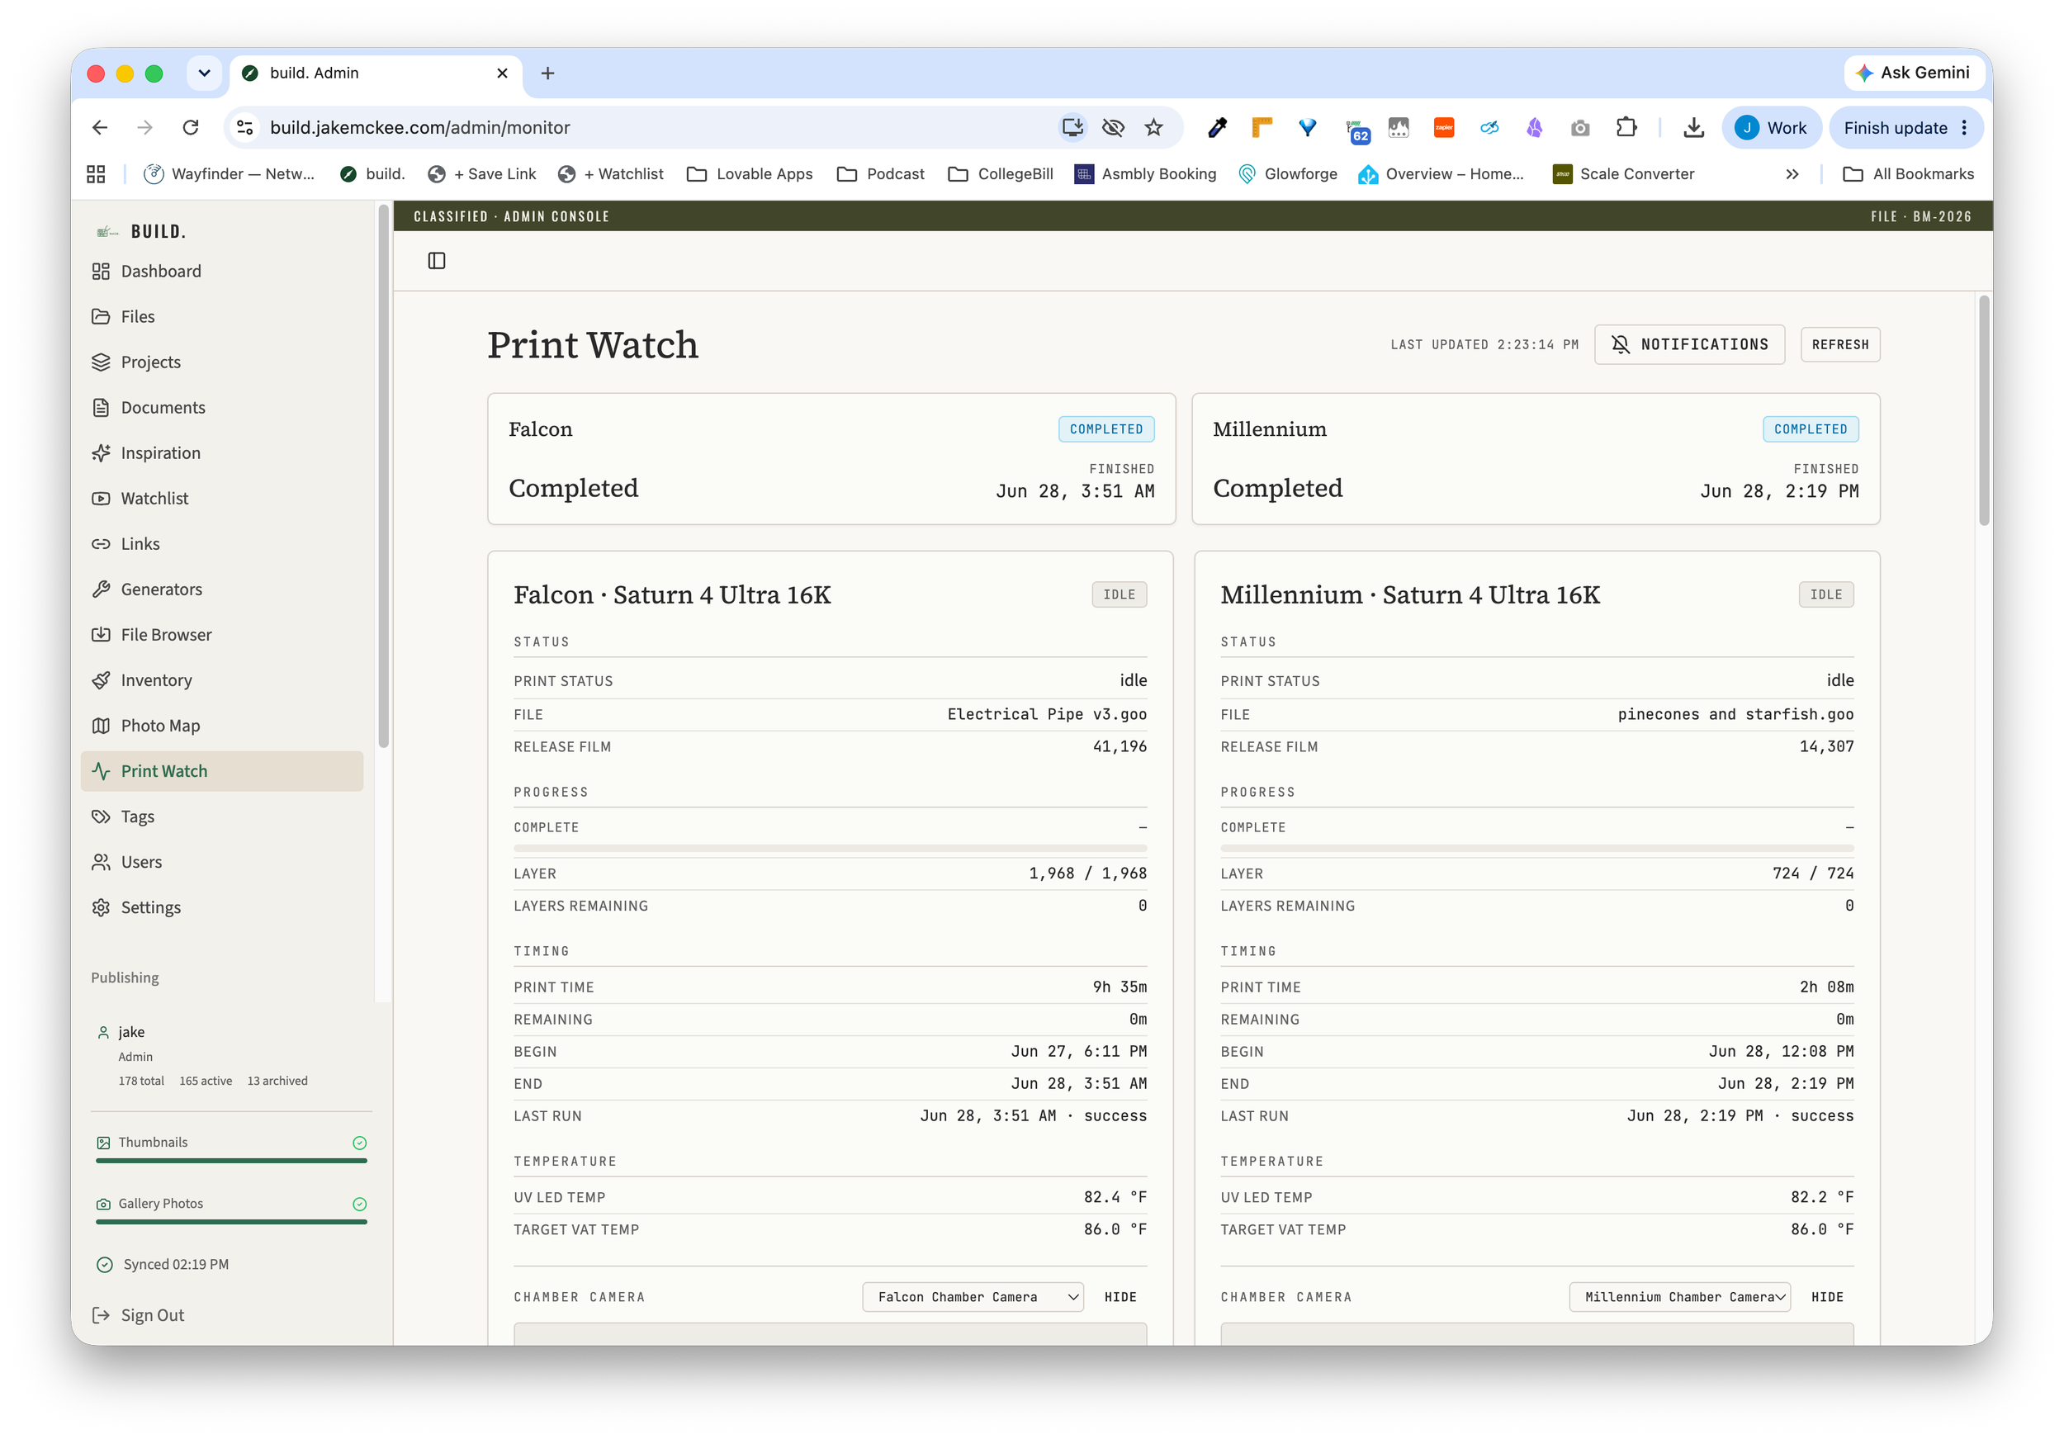
Task: Open All Bookmarks folder
Action: tap(1909, 174)
